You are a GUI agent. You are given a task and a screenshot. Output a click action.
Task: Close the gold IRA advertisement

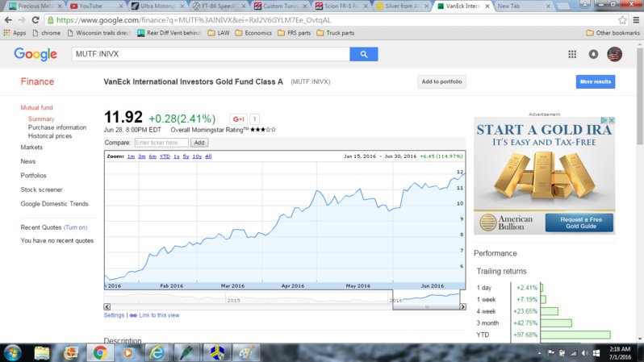coord(611,120)
